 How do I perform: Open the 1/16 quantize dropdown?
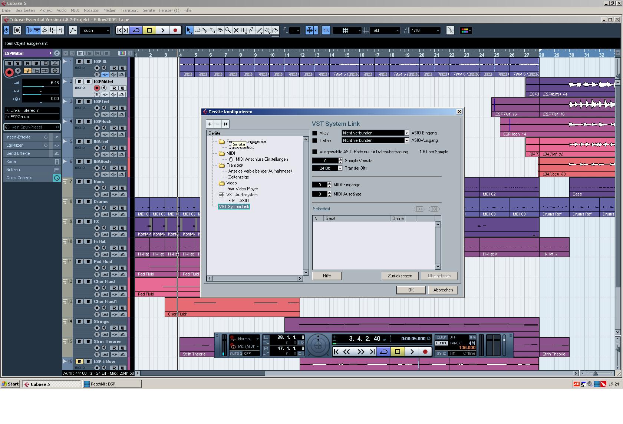tap(425, 30)
